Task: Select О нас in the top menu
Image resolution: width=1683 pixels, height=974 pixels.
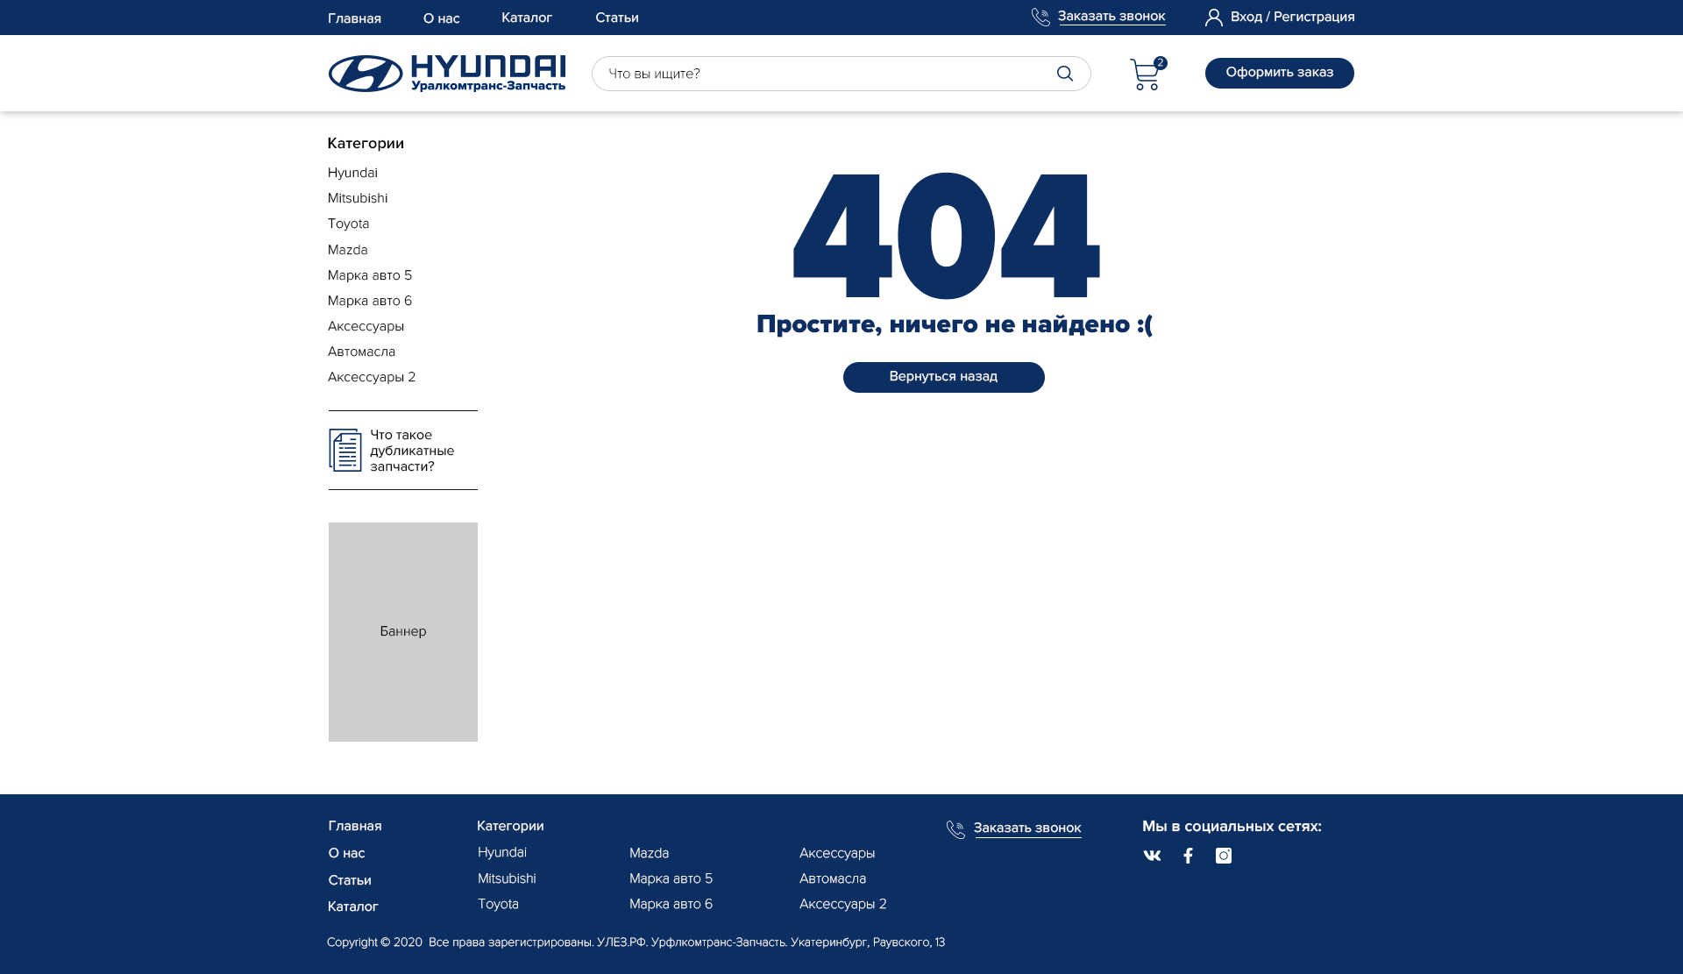Action: (441, 18)
